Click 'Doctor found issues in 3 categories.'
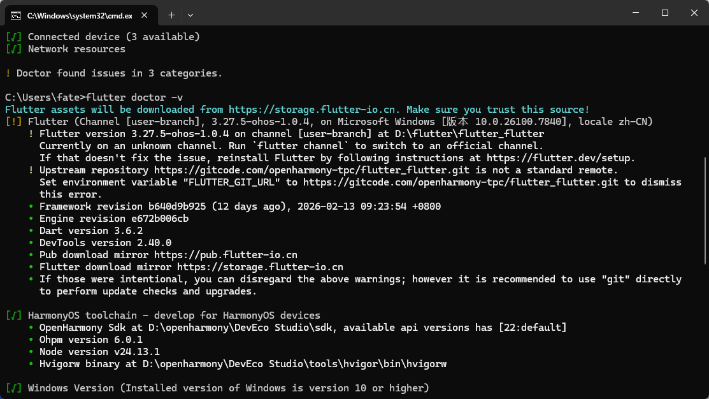Screen dimensions: 709x399 pos(119,73)
